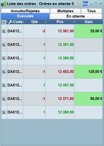104x146 pixels.
Task: Switch to the Multiples tab
Action: [65, 11]
